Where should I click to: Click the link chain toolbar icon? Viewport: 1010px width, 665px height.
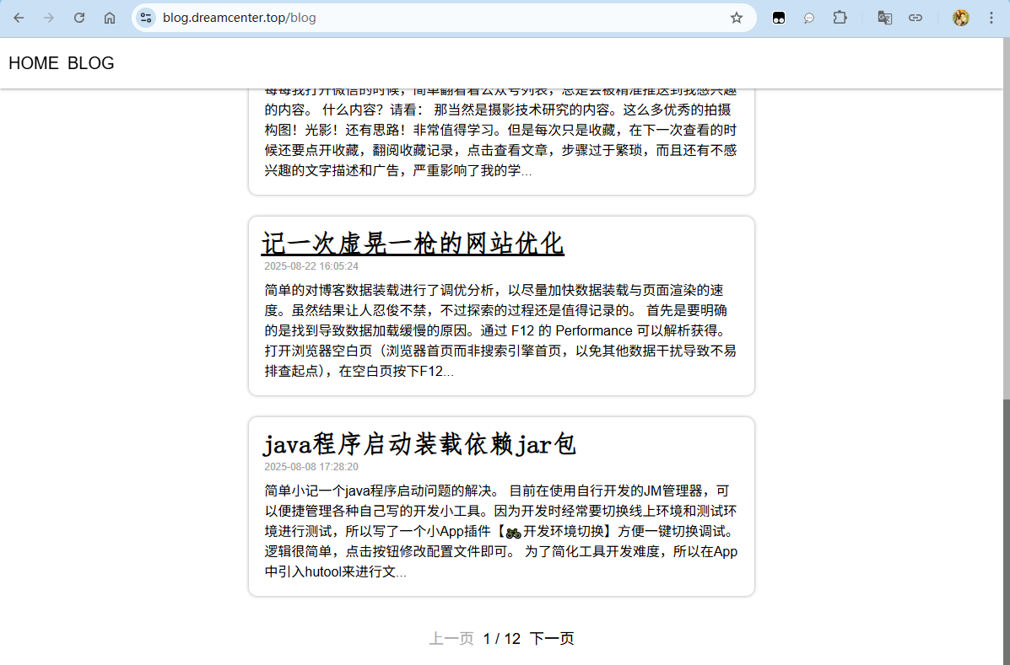(915, 18)
